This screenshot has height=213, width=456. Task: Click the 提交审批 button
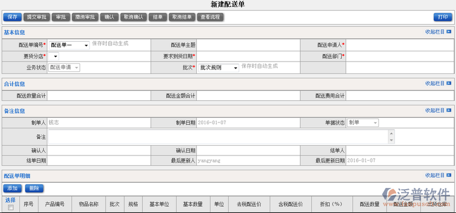pos(36,17)
